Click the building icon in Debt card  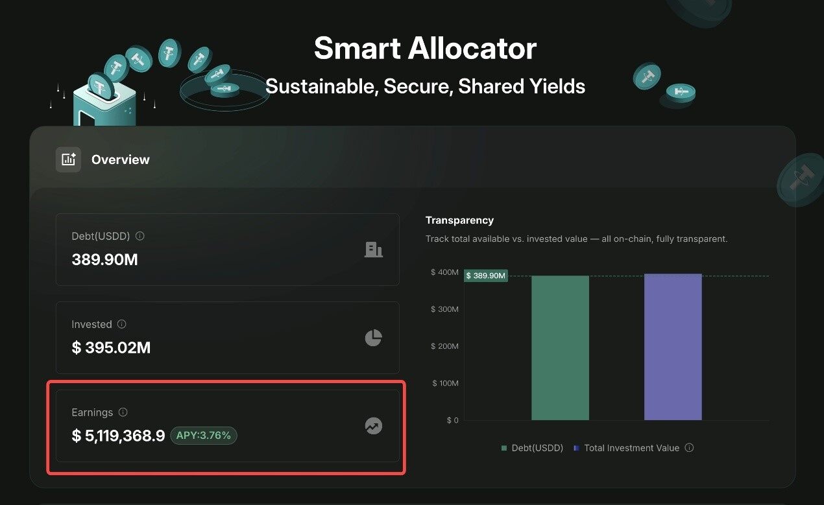tap(373, 250)
